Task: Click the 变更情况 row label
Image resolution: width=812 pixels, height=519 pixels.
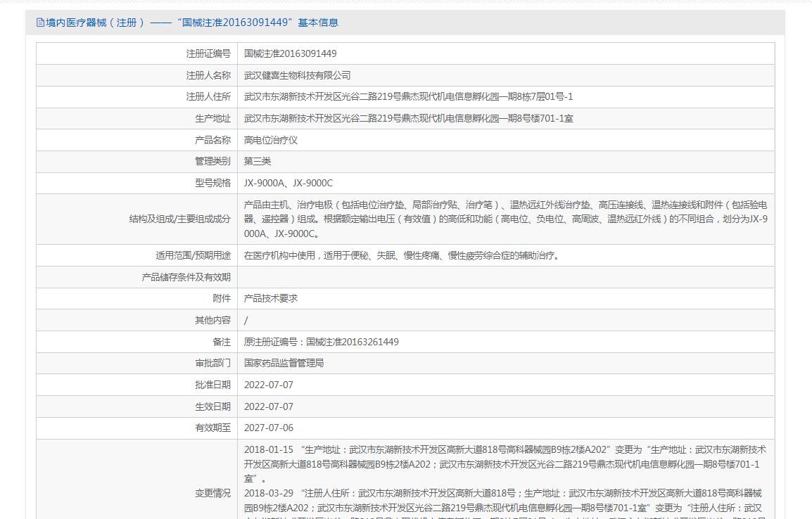Action: [212, 494]
